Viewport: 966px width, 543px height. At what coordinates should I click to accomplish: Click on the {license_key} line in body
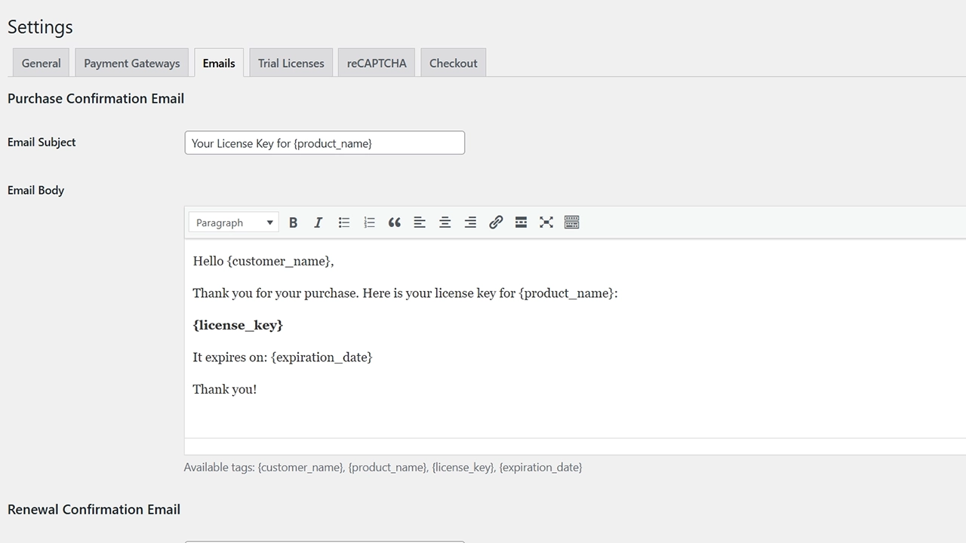coord(238,325)
